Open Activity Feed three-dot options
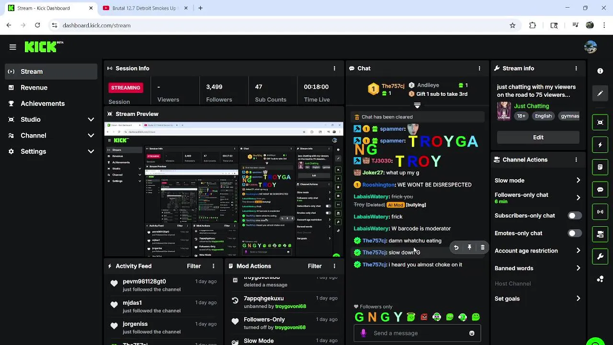The height and width of the screenshot is (345, 613). (214, 266)
